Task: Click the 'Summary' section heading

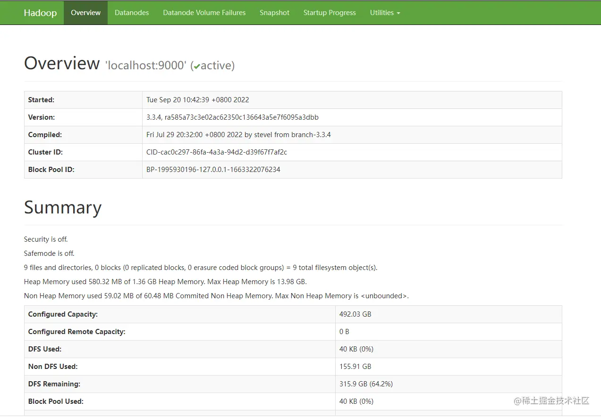Action: [63, 207]
